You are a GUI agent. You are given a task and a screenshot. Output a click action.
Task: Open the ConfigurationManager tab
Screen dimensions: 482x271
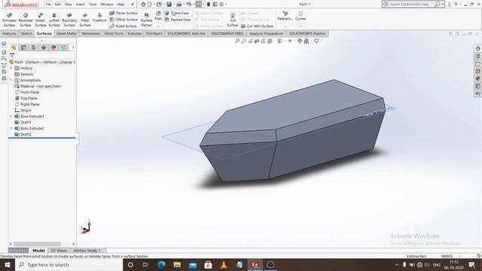33,47
